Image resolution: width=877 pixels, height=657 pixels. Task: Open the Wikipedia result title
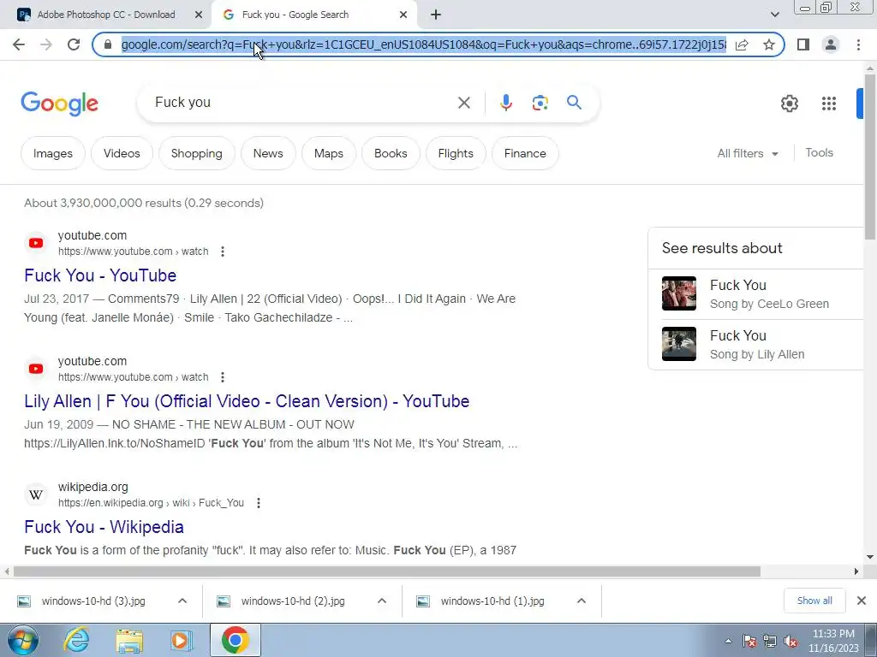coord(104,527)
